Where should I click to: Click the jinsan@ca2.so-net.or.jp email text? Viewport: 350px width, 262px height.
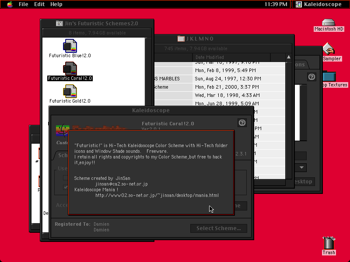pyautogui.click(x=122, y=184)
